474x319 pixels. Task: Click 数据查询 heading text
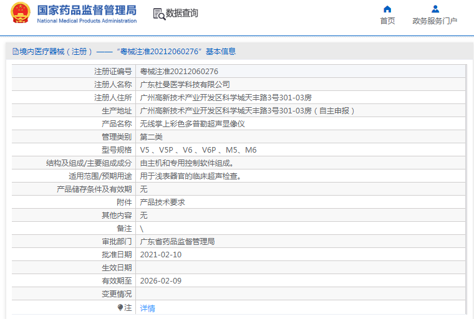point(182,13)
